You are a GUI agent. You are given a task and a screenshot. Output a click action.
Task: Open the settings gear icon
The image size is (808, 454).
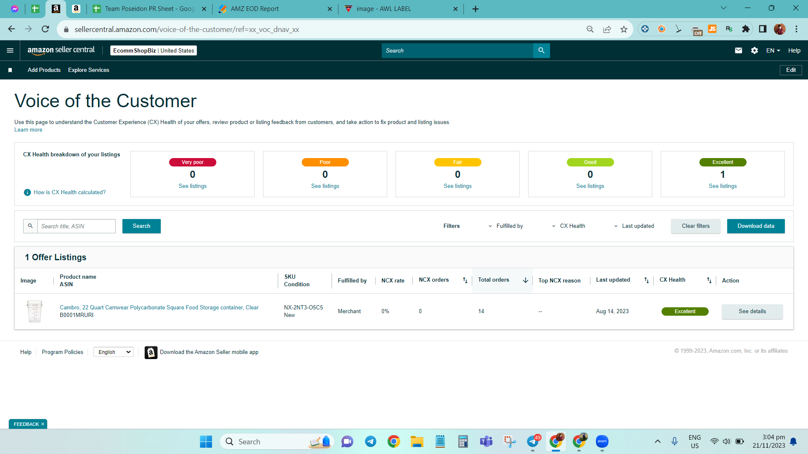tap(755, 50)
